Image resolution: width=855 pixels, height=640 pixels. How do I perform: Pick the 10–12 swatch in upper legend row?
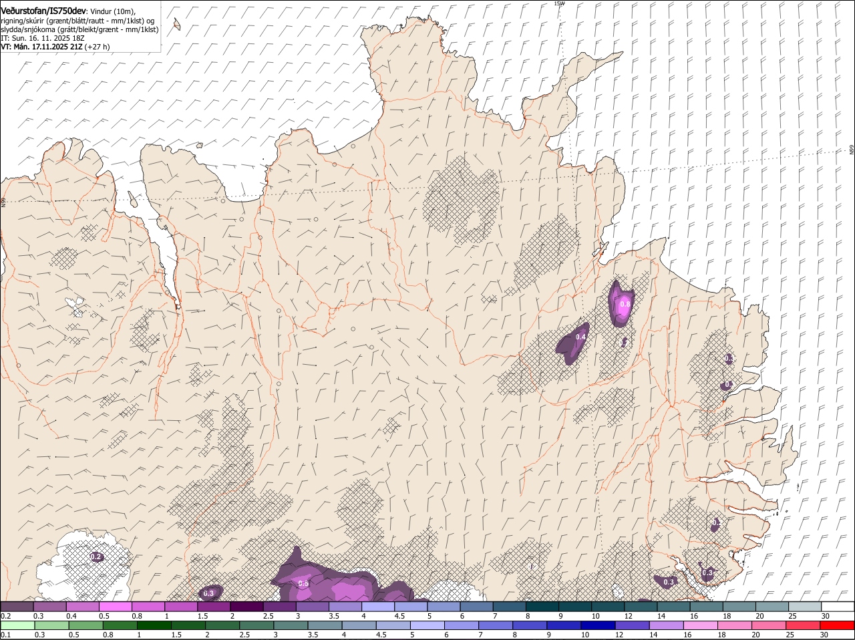(x=608, y=607)
